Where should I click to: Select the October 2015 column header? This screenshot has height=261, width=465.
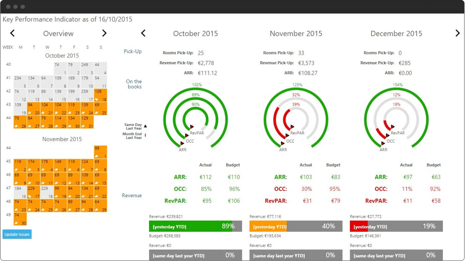tap(195, 33)
